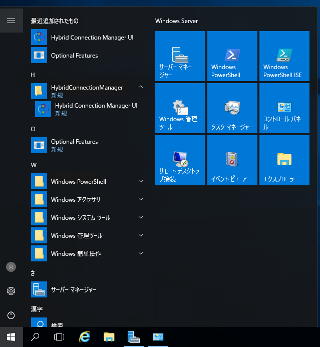Open the コントロール パネル tile
The width and height of the screenshot is (320, 347).
coord(284,108)
